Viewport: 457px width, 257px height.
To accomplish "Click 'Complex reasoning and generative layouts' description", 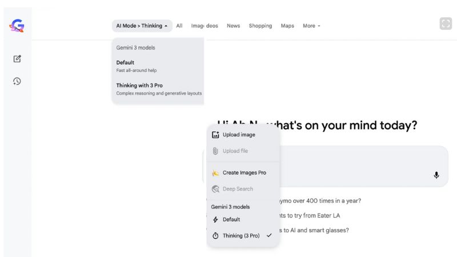I will pyautogui.click(x=159, y=93).
